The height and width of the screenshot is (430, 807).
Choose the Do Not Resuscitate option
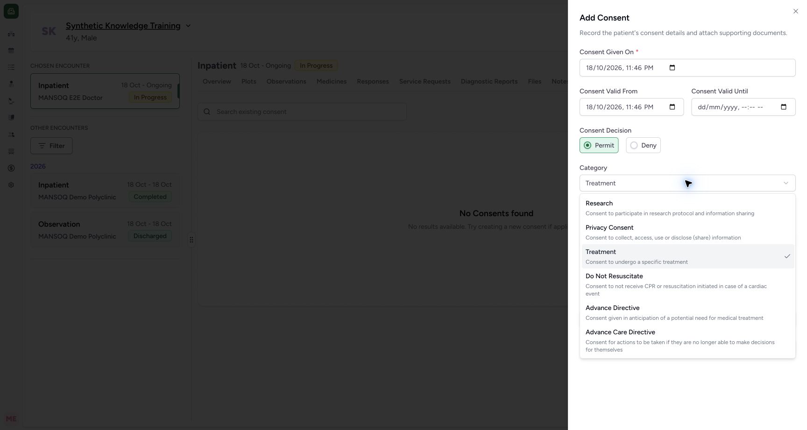[x=687, y=284]
